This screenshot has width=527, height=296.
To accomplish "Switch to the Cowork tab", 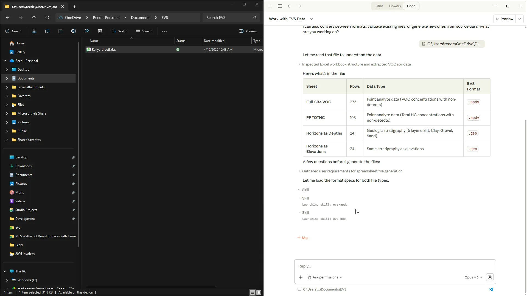I will pos(395,6).
